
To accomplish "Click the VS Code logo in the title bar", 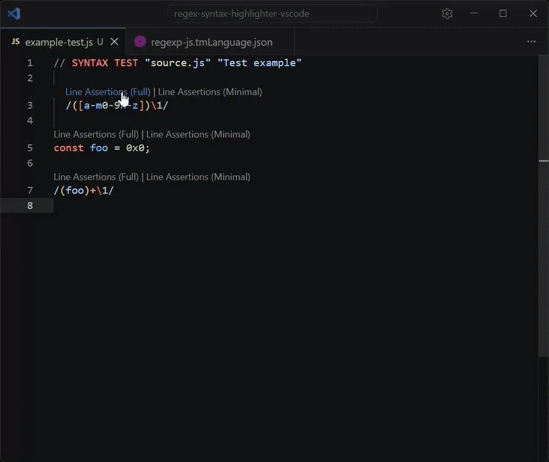I will (13, 13).
